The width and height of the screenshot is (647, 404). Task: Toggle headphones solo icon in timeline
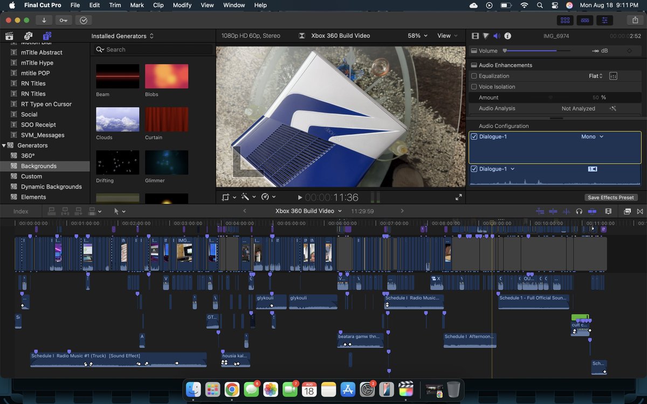click(x=579, y=211)
